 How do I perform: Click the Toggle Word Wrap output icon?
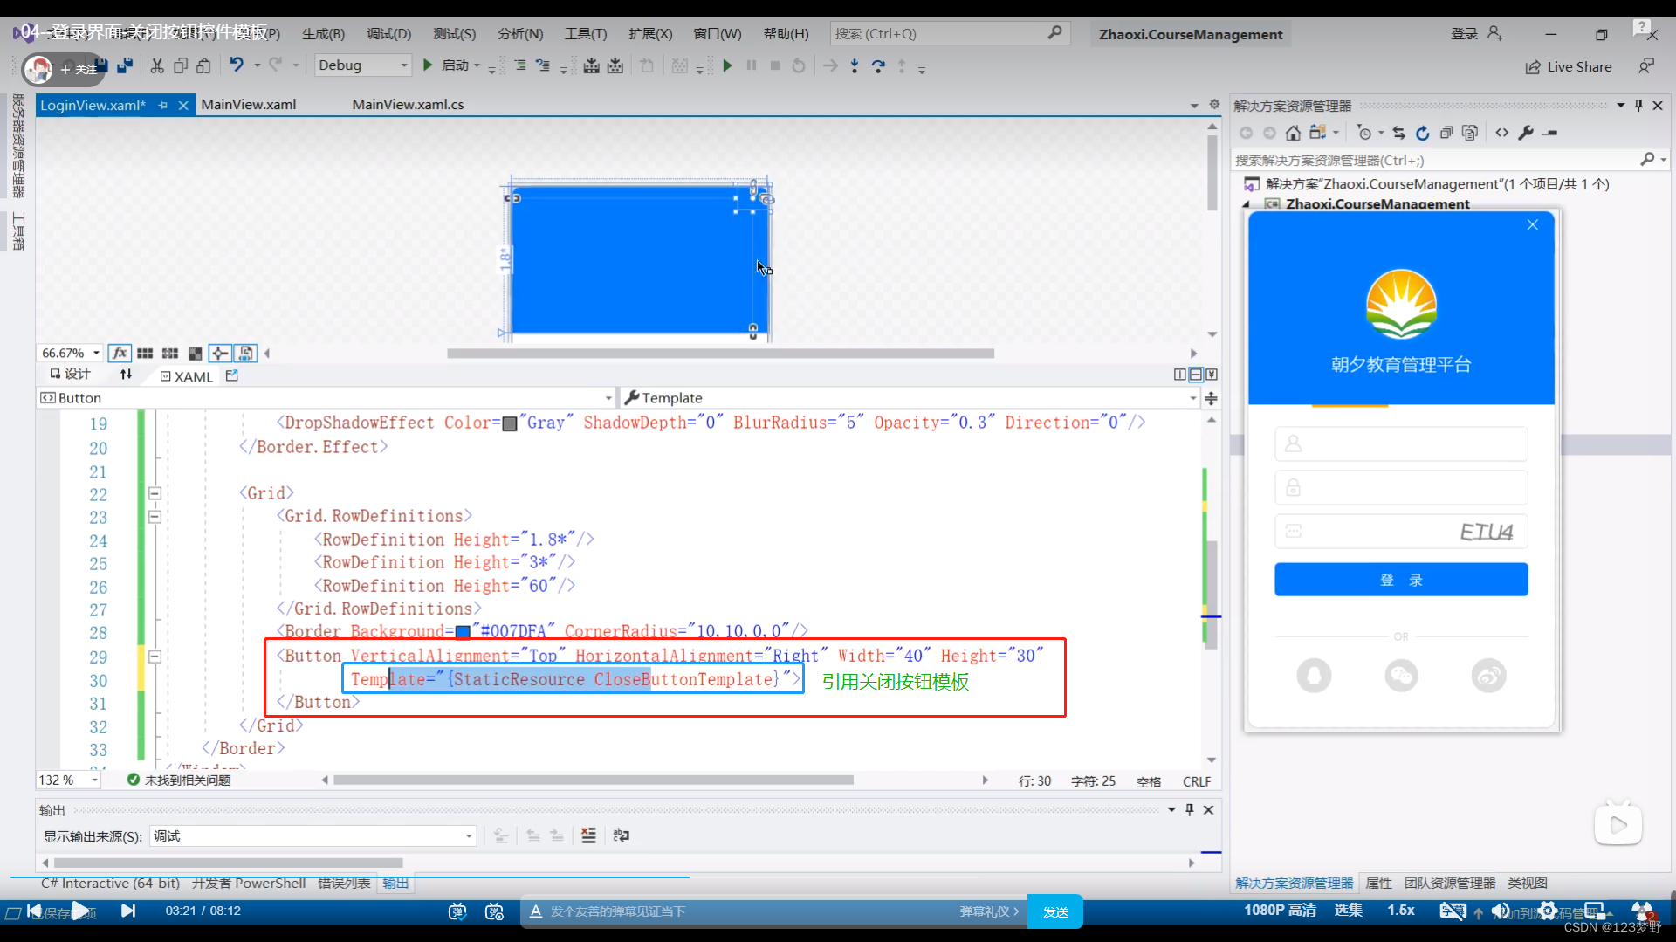(621, 835)
